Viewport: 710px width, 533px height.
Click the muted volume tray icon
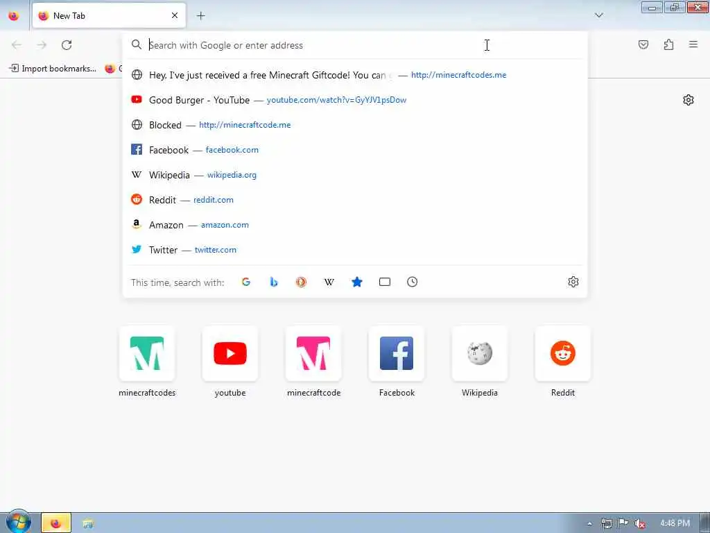[x=639, y=523]
